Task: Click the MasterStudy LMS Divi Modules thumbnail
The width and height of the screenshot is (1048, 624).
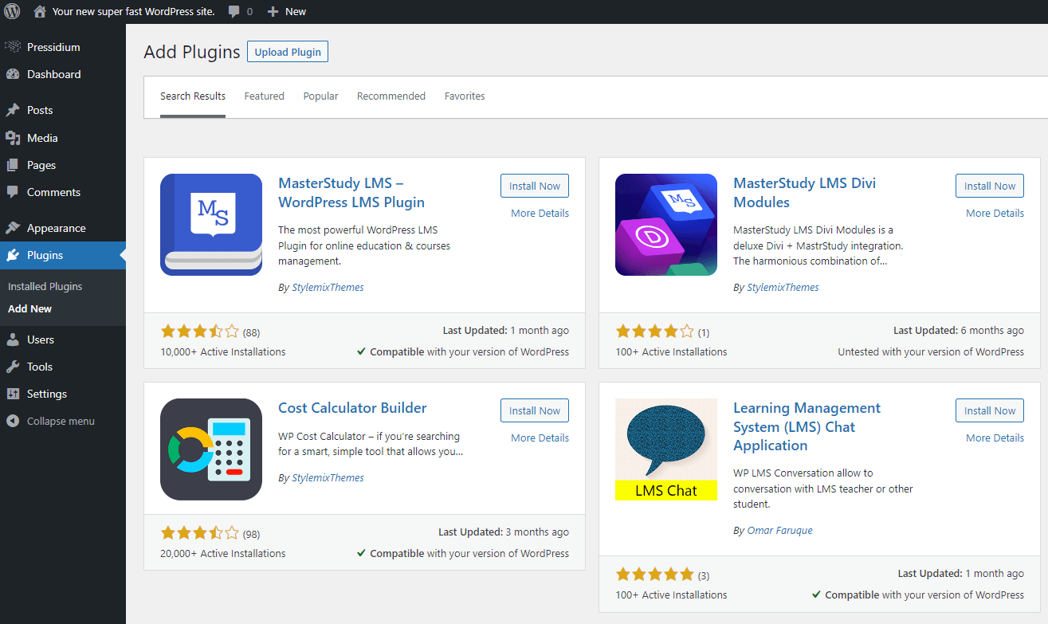Action: pyautogui.click(x=666, y=225)
